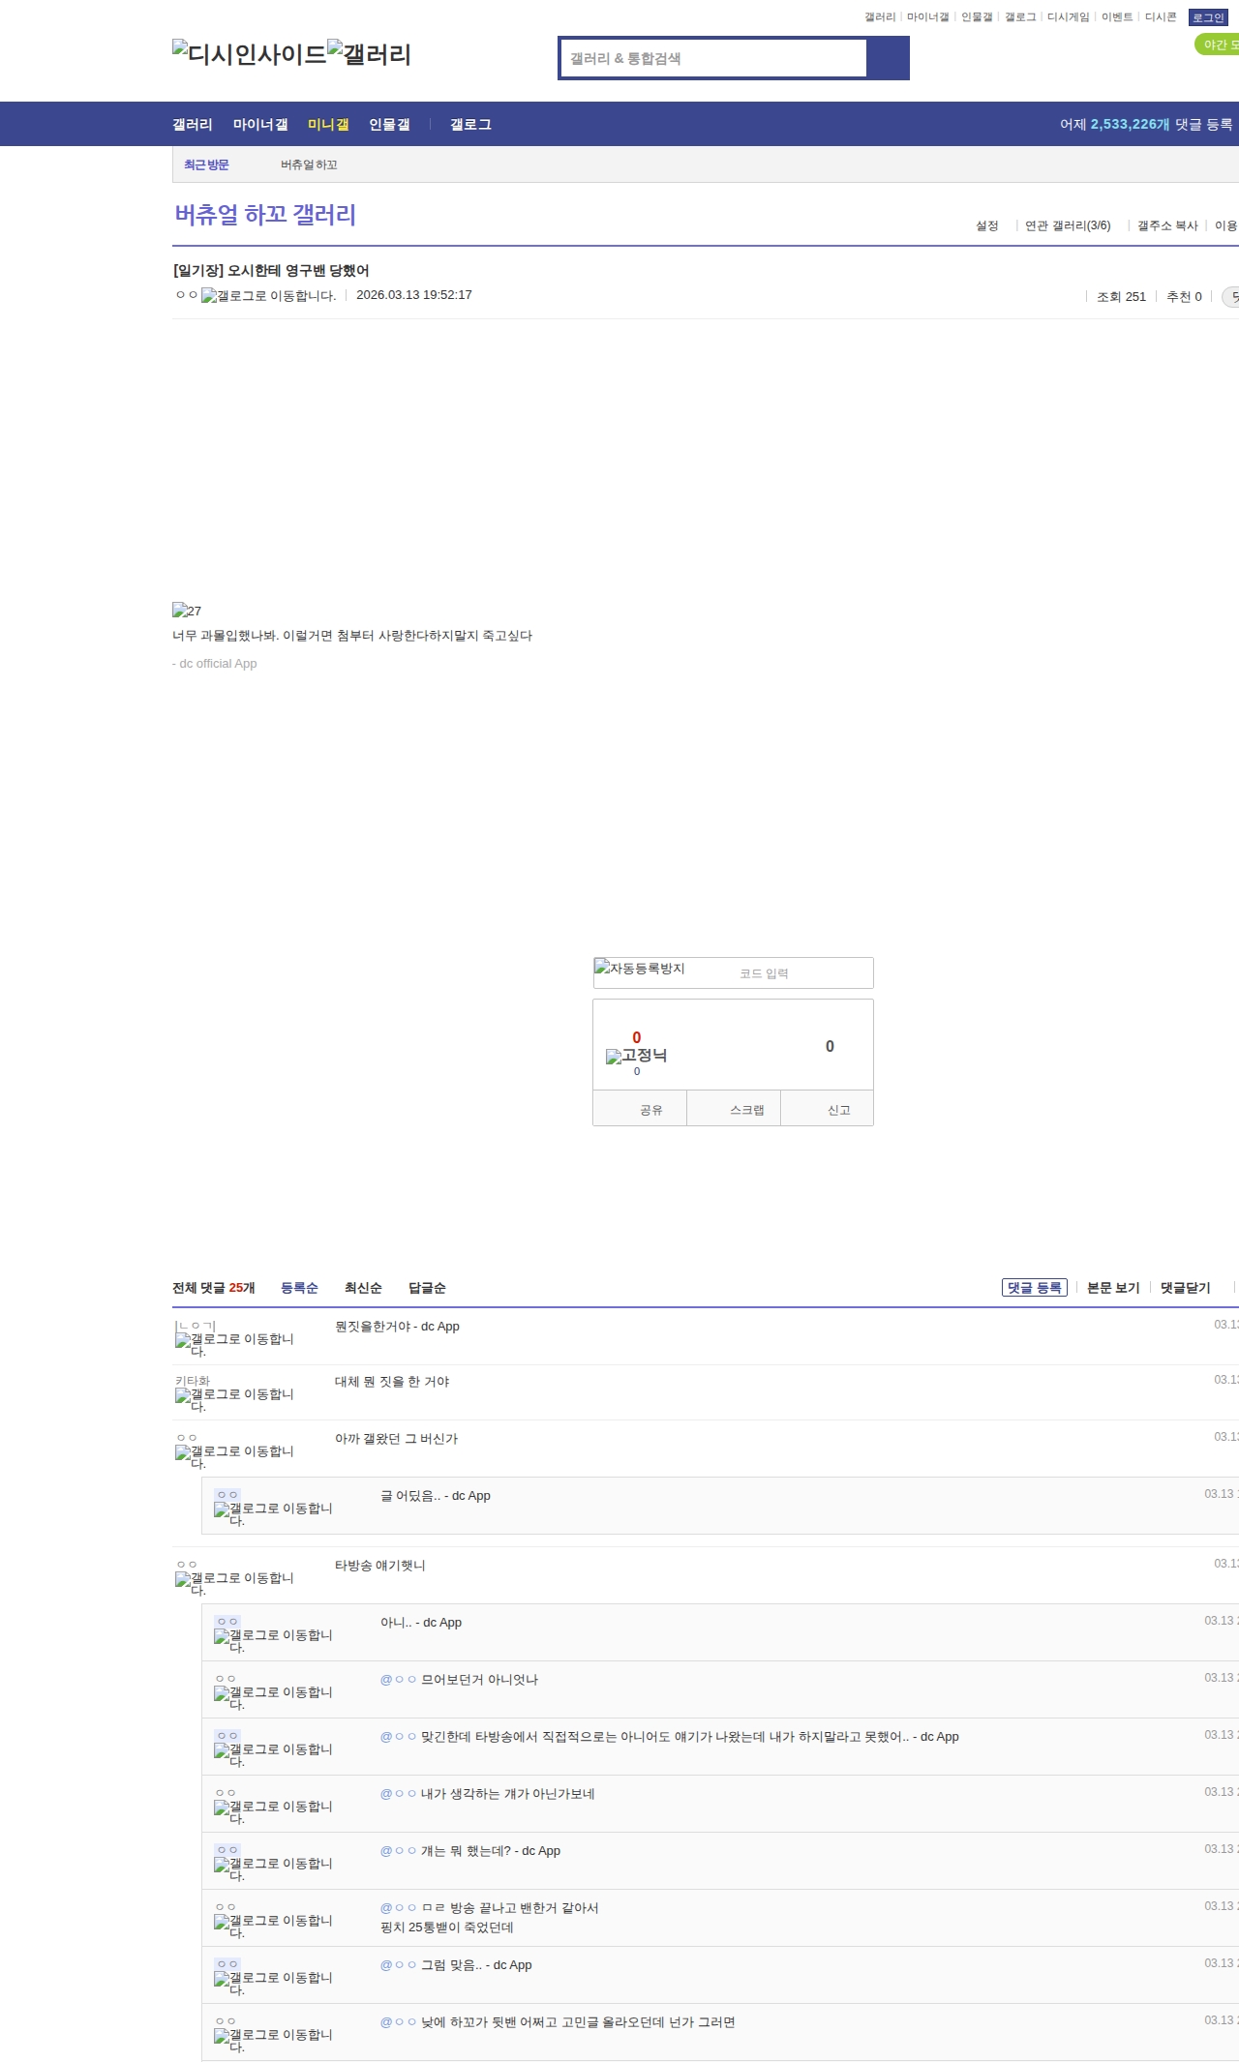Click the 신고 report button
This screenshot has width=1239, height=2062.
click(x=838, y=1110)
